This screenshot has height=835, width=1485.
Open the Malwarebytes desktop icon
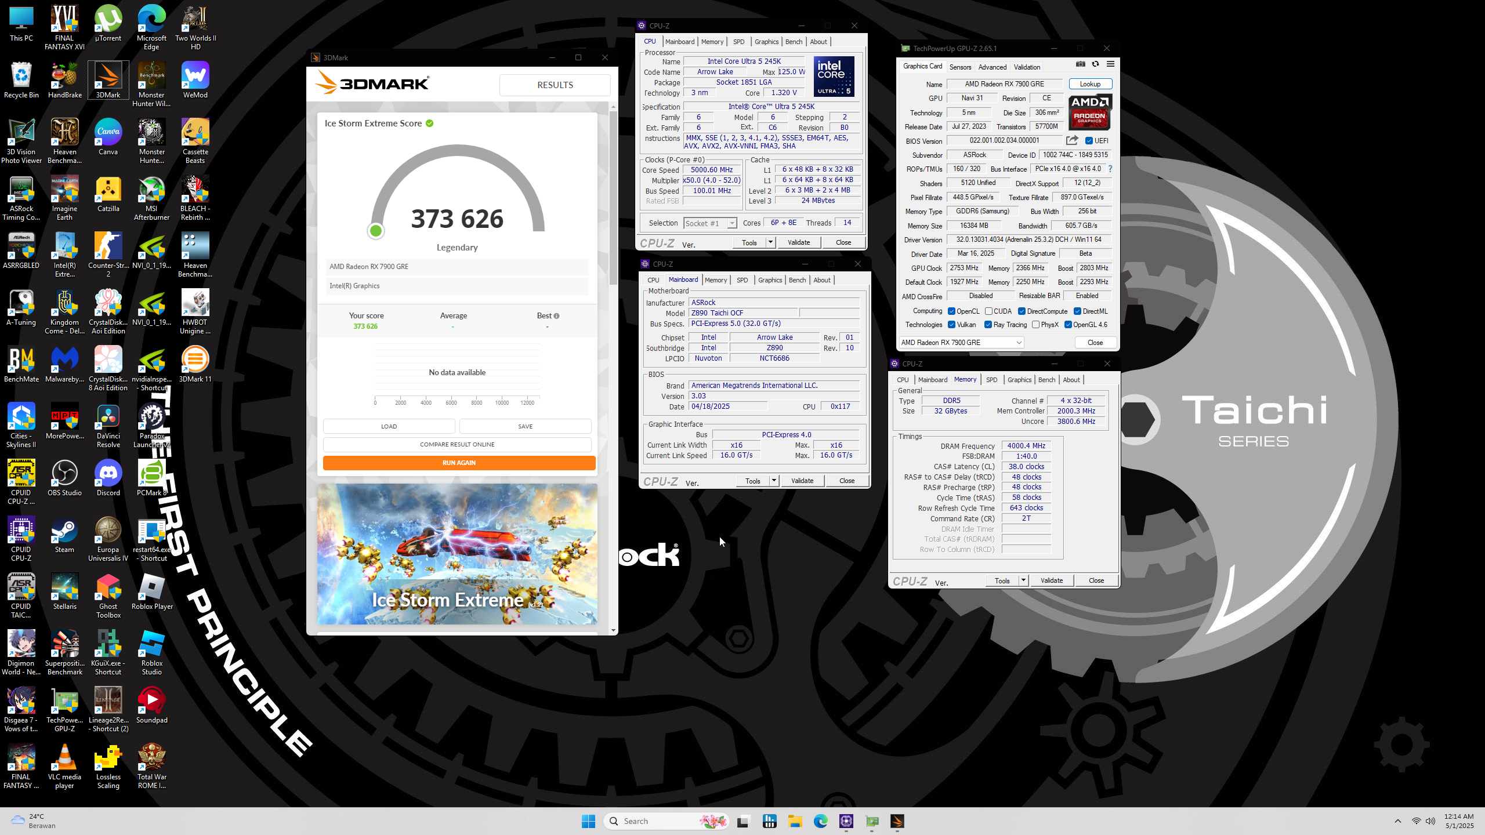point(64,365)
